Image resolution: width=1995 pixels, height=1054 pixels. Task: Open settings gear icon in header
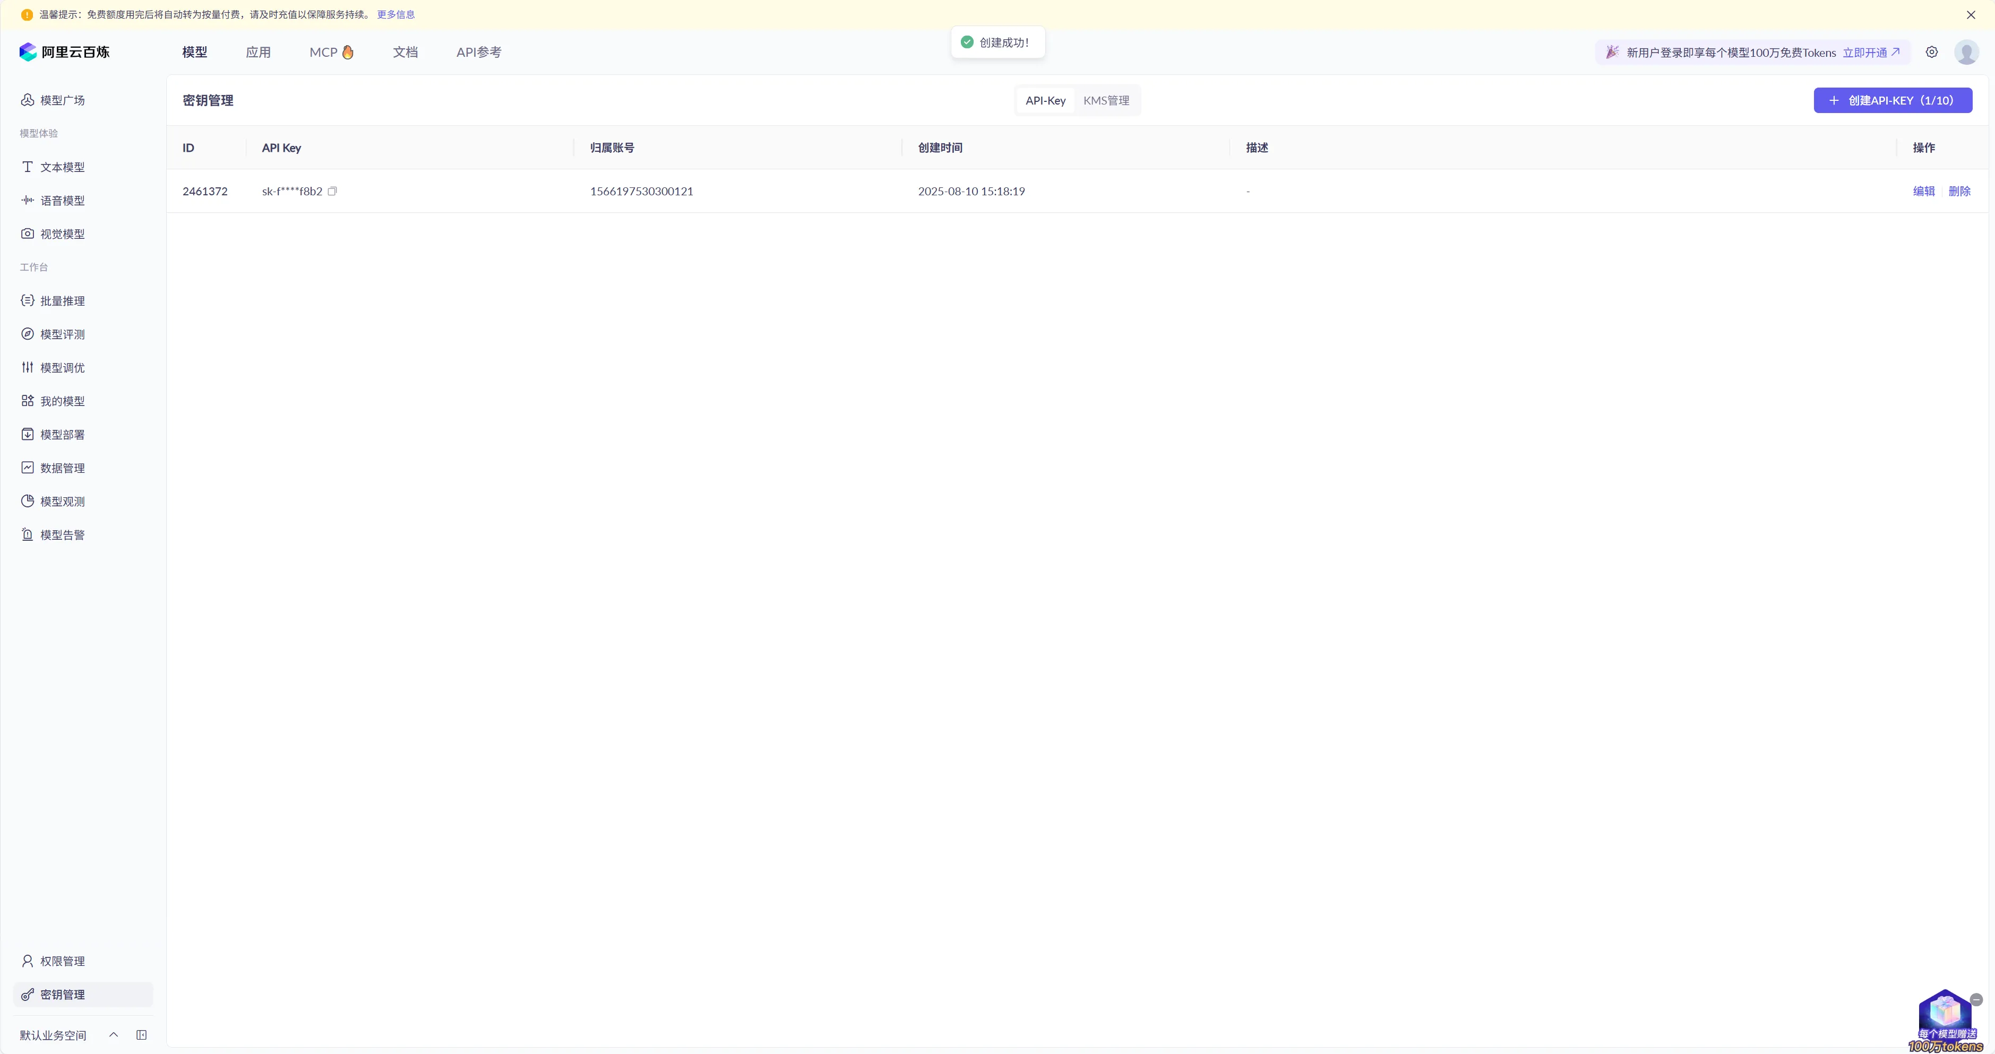[x=1931, y=53]
